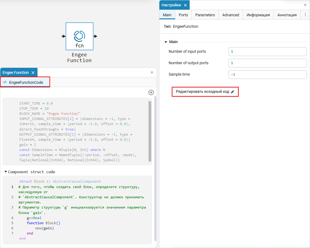Switch to the Main tab
Viewport: 310px width, 248px height.
167,15
